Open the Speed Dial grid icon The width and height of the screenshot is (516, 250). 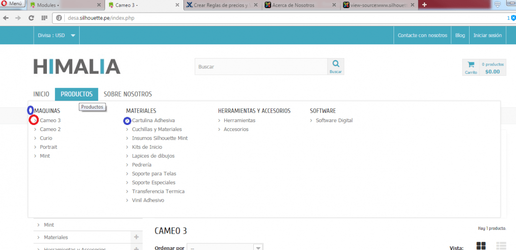[x=45, y=18]
